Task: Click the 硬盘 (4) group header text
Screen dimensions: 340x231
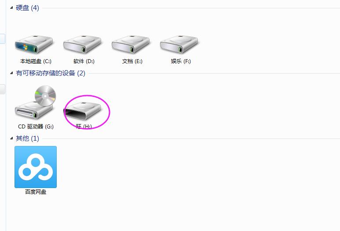Action: tap(27, 8)
